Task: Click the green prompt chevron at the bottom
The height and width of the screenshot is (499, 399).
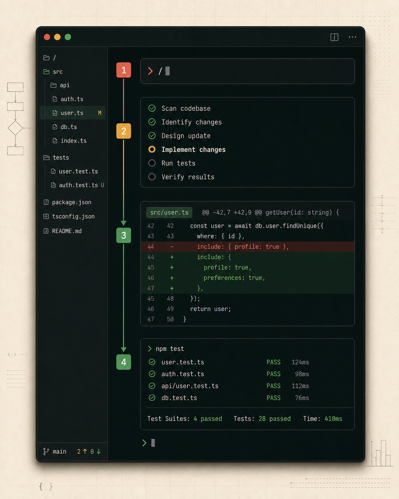Action: pos(144,443)
